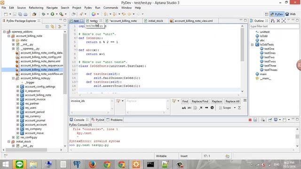Click the Outline type filter text field
Screen dimensions: 301x169
274,26
